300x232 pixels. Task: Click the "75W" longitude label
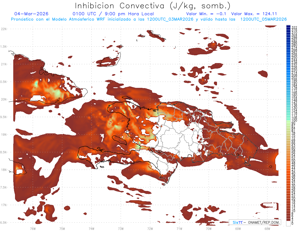click(62, 228)
